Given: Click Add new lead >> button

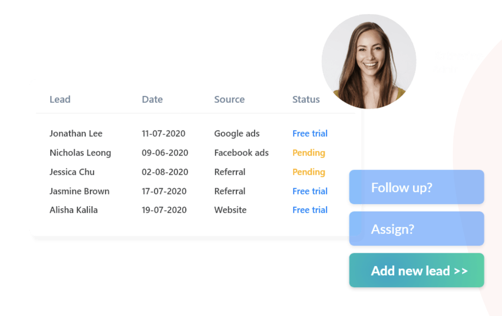Looking at the screenshot, I should (417, 270).
